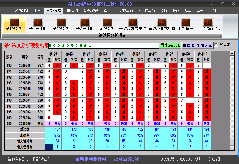Switch to the 不定位二码 tab
The image size is (239, 164).
tap(146, 11)
